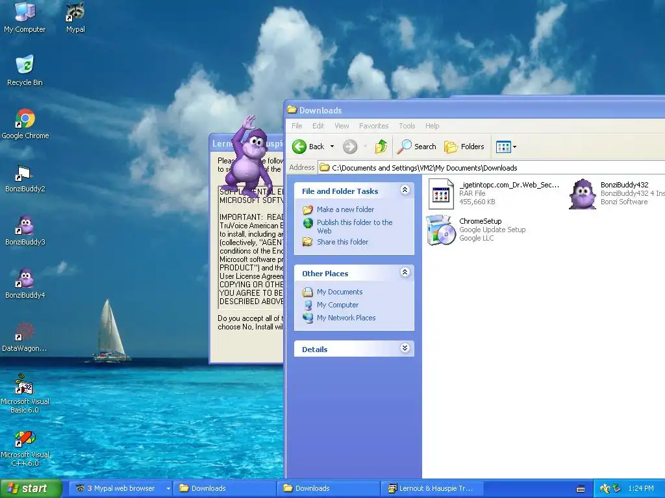Switch to Lernout & Hauspie taskbar button
Viewport: 665px width, 498px height.
point(433,488)
